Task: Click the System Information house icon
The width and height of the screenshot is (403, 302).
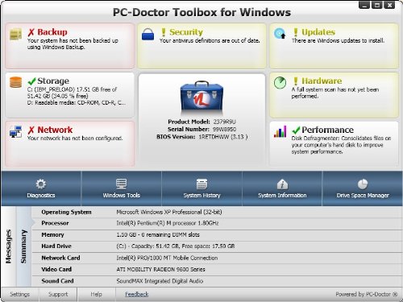Action: [282, 184]
